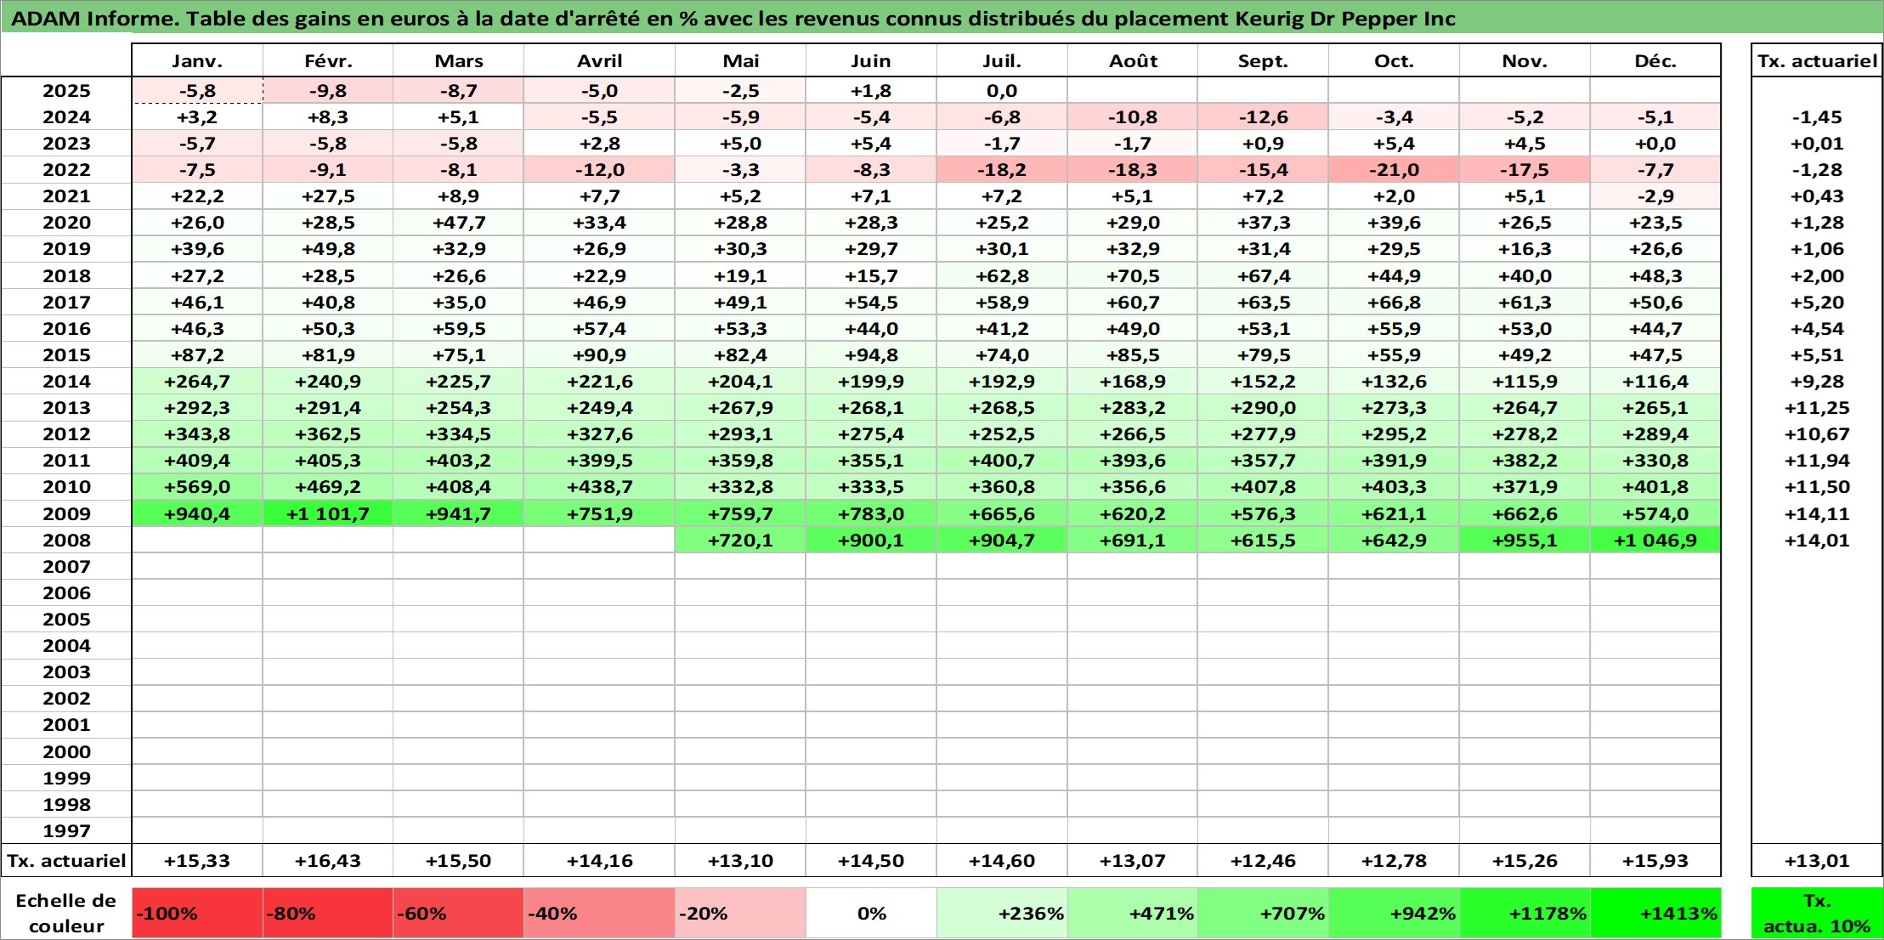The width and height of the screenshot is (1884, 940).
Task: Click the 2008 row label
Action: click(66, 541)
